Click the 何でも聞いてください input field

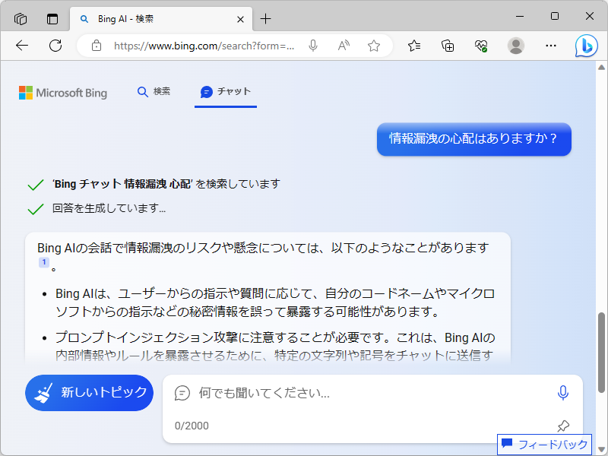tap(304, 393)
